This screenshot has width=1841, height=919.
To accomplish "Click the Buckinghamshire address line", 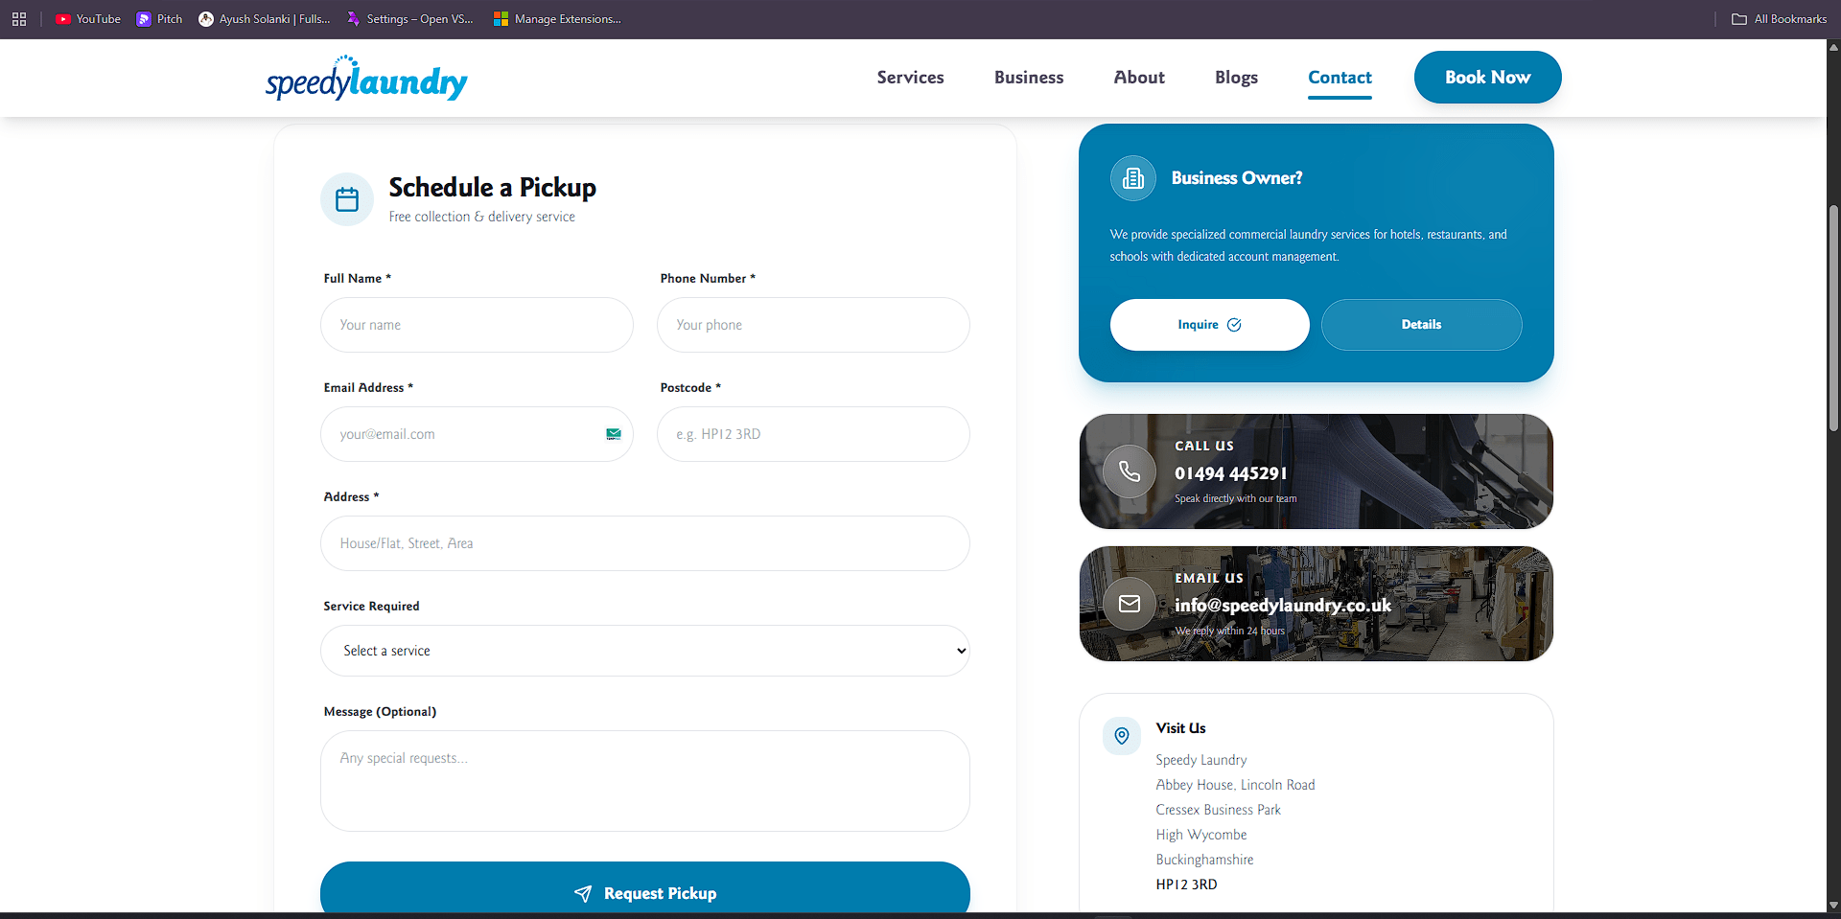I will point(1204,860).
